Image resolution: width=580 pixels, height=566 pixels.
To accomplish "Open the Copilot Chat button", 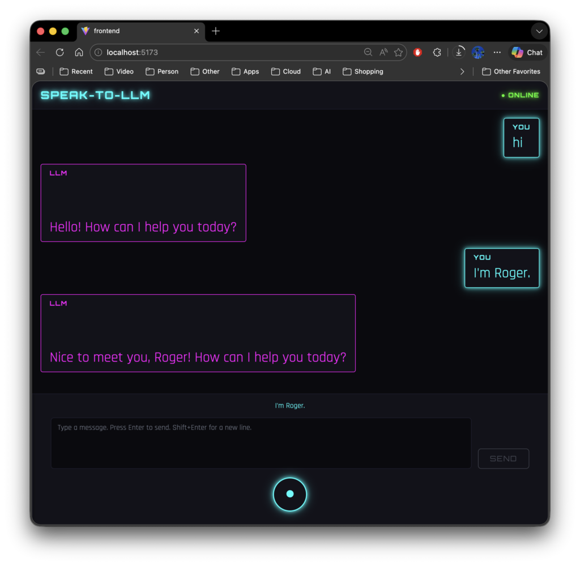I will [x=527, y=52].
